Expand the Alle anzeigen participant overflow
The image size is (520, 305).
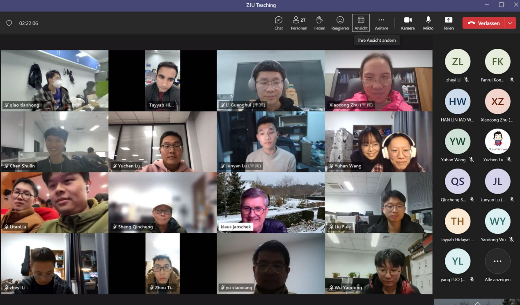click(x=497, y=261)
